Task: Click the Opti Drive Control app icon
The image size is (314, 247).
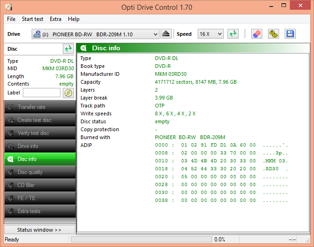Action: [9, 7]
